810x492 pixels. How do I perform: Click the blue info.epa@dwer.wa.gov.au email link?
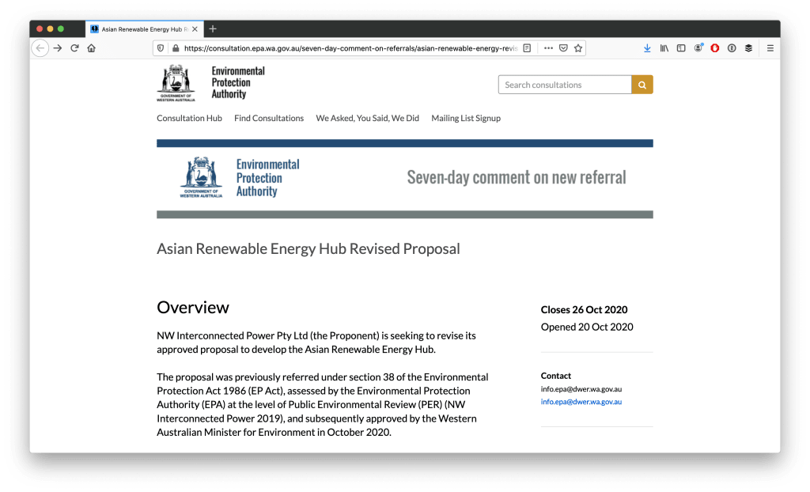pos(581,402)
